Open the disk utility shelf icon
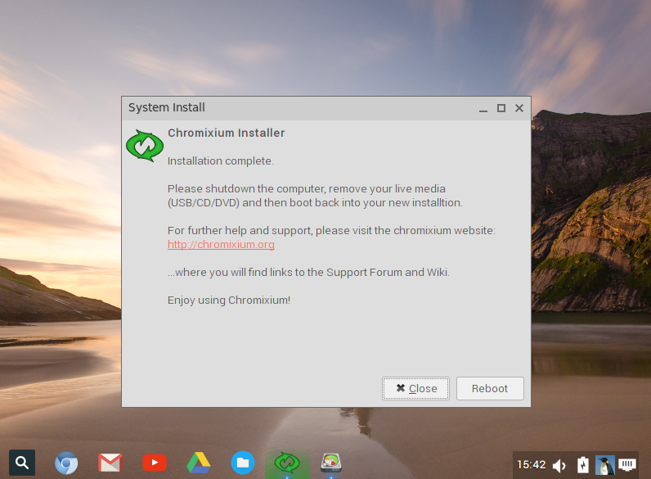Viewport: 651px width, 479px height. (331, 463)
